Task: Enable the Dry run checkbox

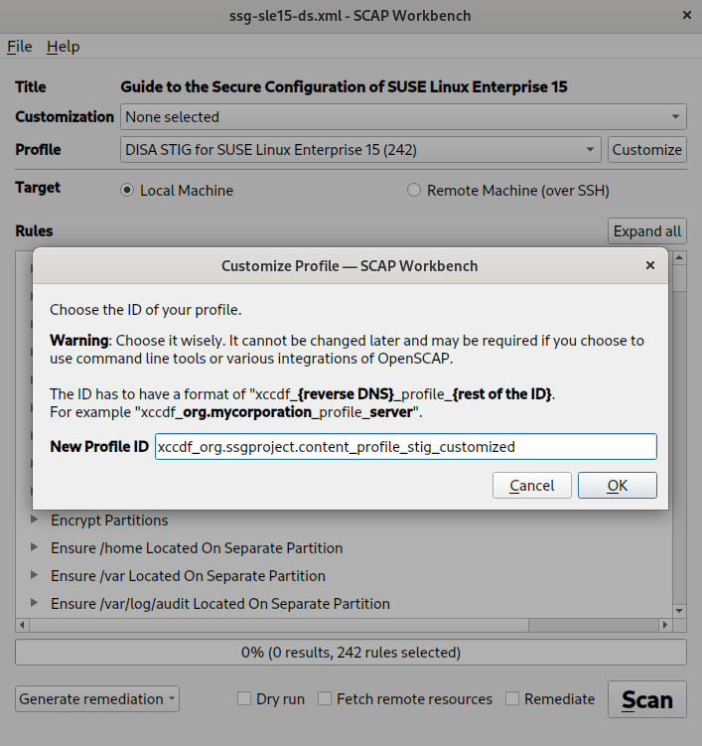Action: [244, 698]
